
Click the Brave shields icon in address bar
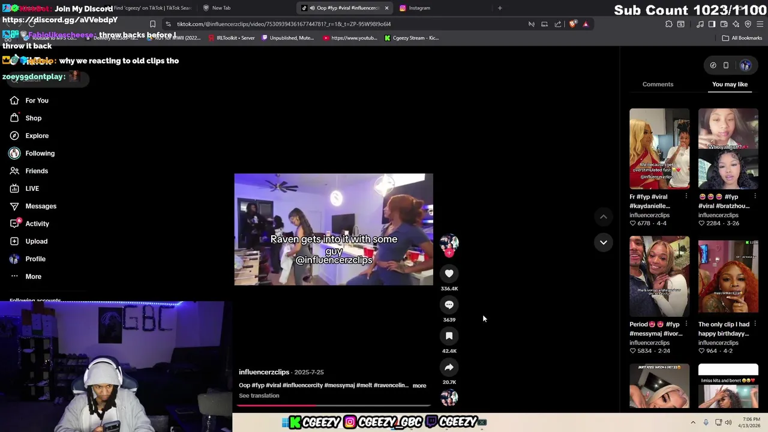click(x=573, y=24)
